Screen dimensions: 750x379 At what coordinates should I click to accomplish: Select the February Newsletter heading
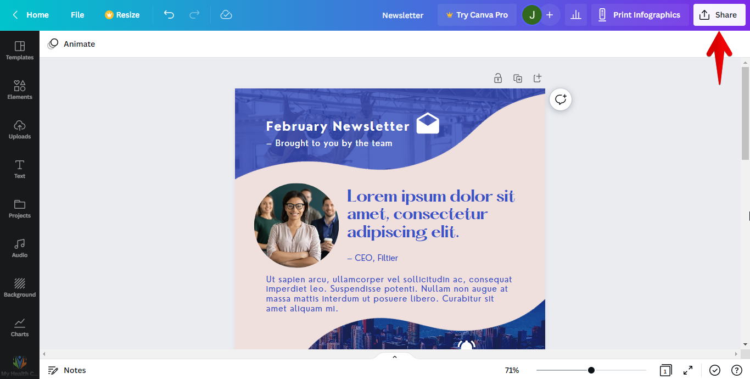click(338, 126)
